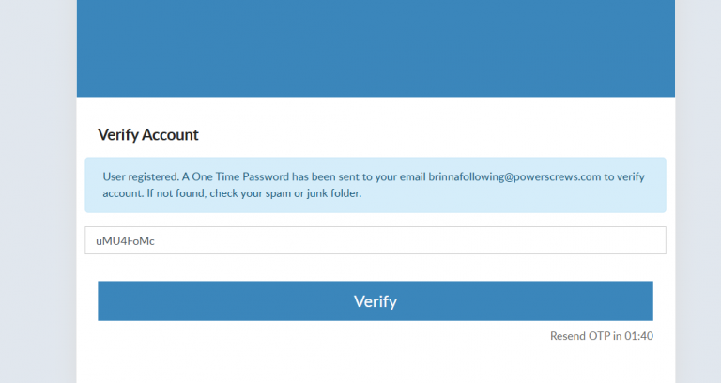
Task: Select the brinnafollowing@powerscrews.com email address text
Action: click(514, 177)
